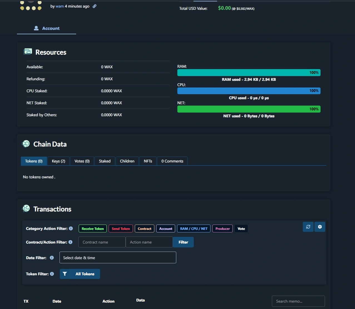The image size is (355, 309).
Task: Click the 'Available:' label
Action: [35, 67]
